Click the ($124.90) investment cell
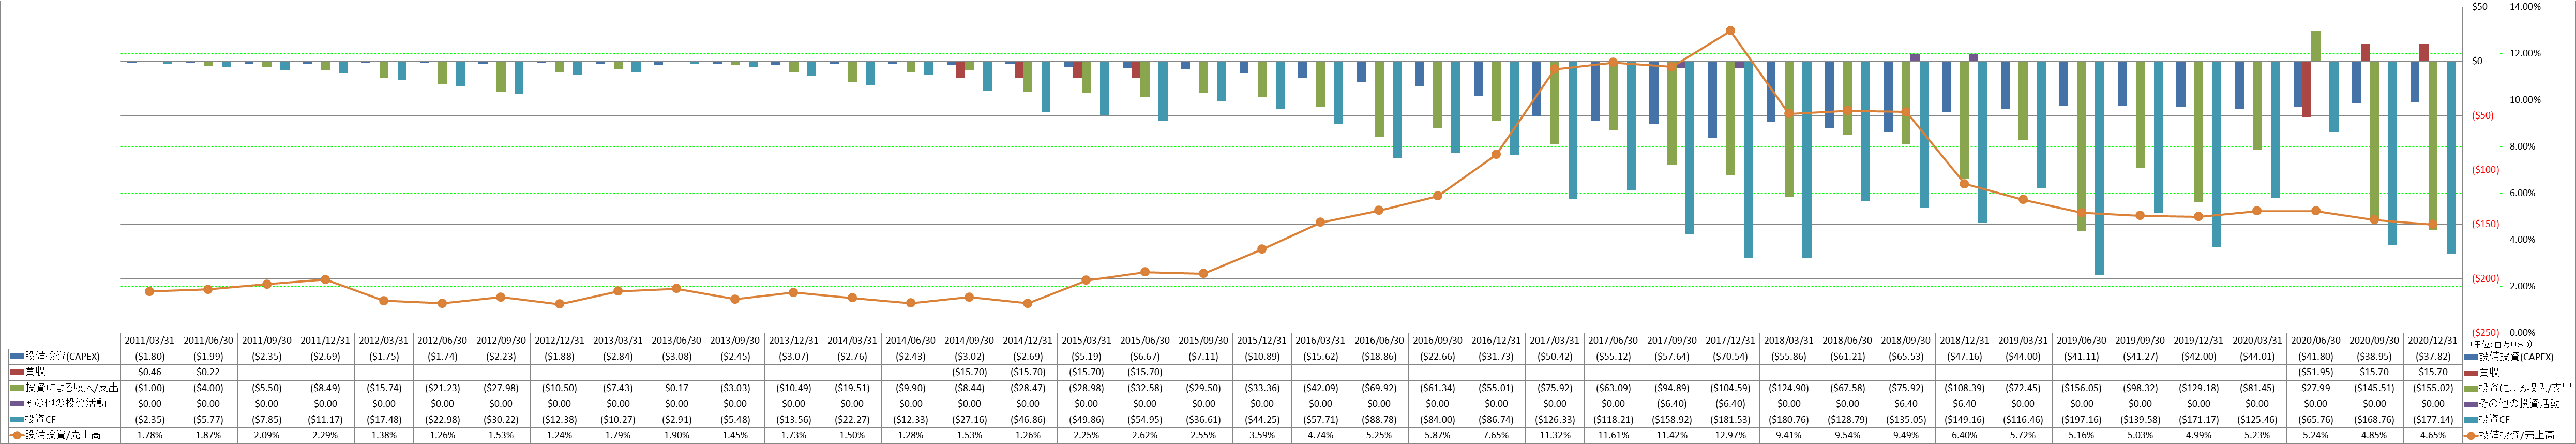 (x=1789, y=388)
